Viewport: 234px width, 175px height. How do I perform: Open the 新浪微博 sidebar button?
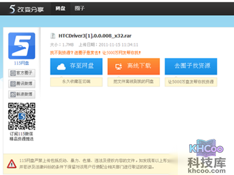22,94
